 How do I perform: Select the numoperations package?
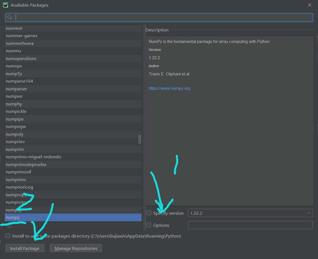tap(73, 58)
